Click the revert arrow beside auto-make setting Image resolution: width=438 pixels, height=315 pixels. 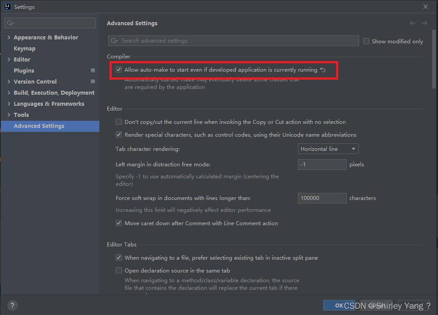coord(323,70)
